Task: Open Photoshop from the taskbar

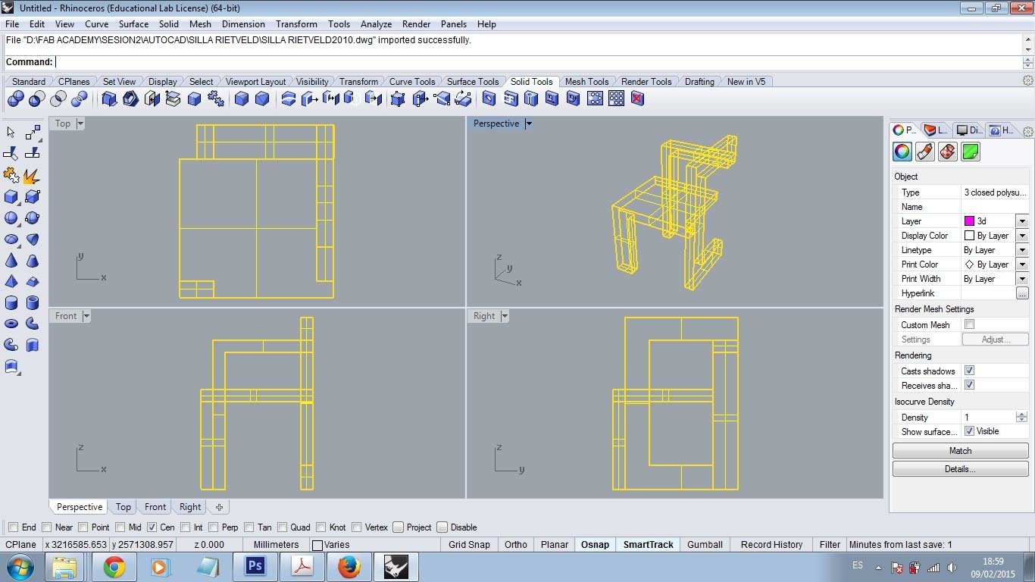Action: tap(255, 567)
